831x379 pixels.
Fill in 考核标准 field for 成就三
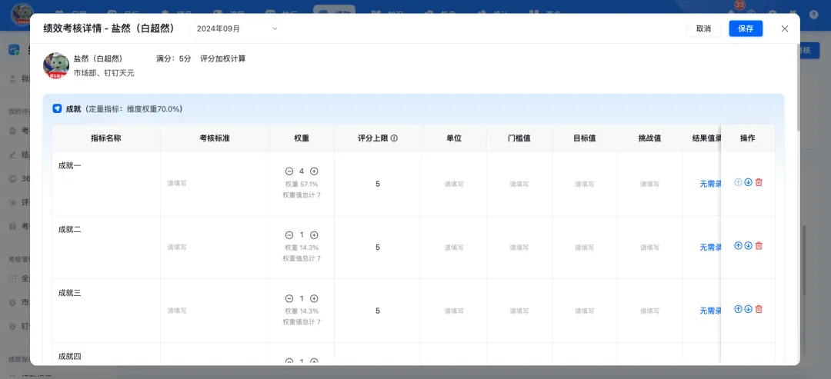[215, 311]
